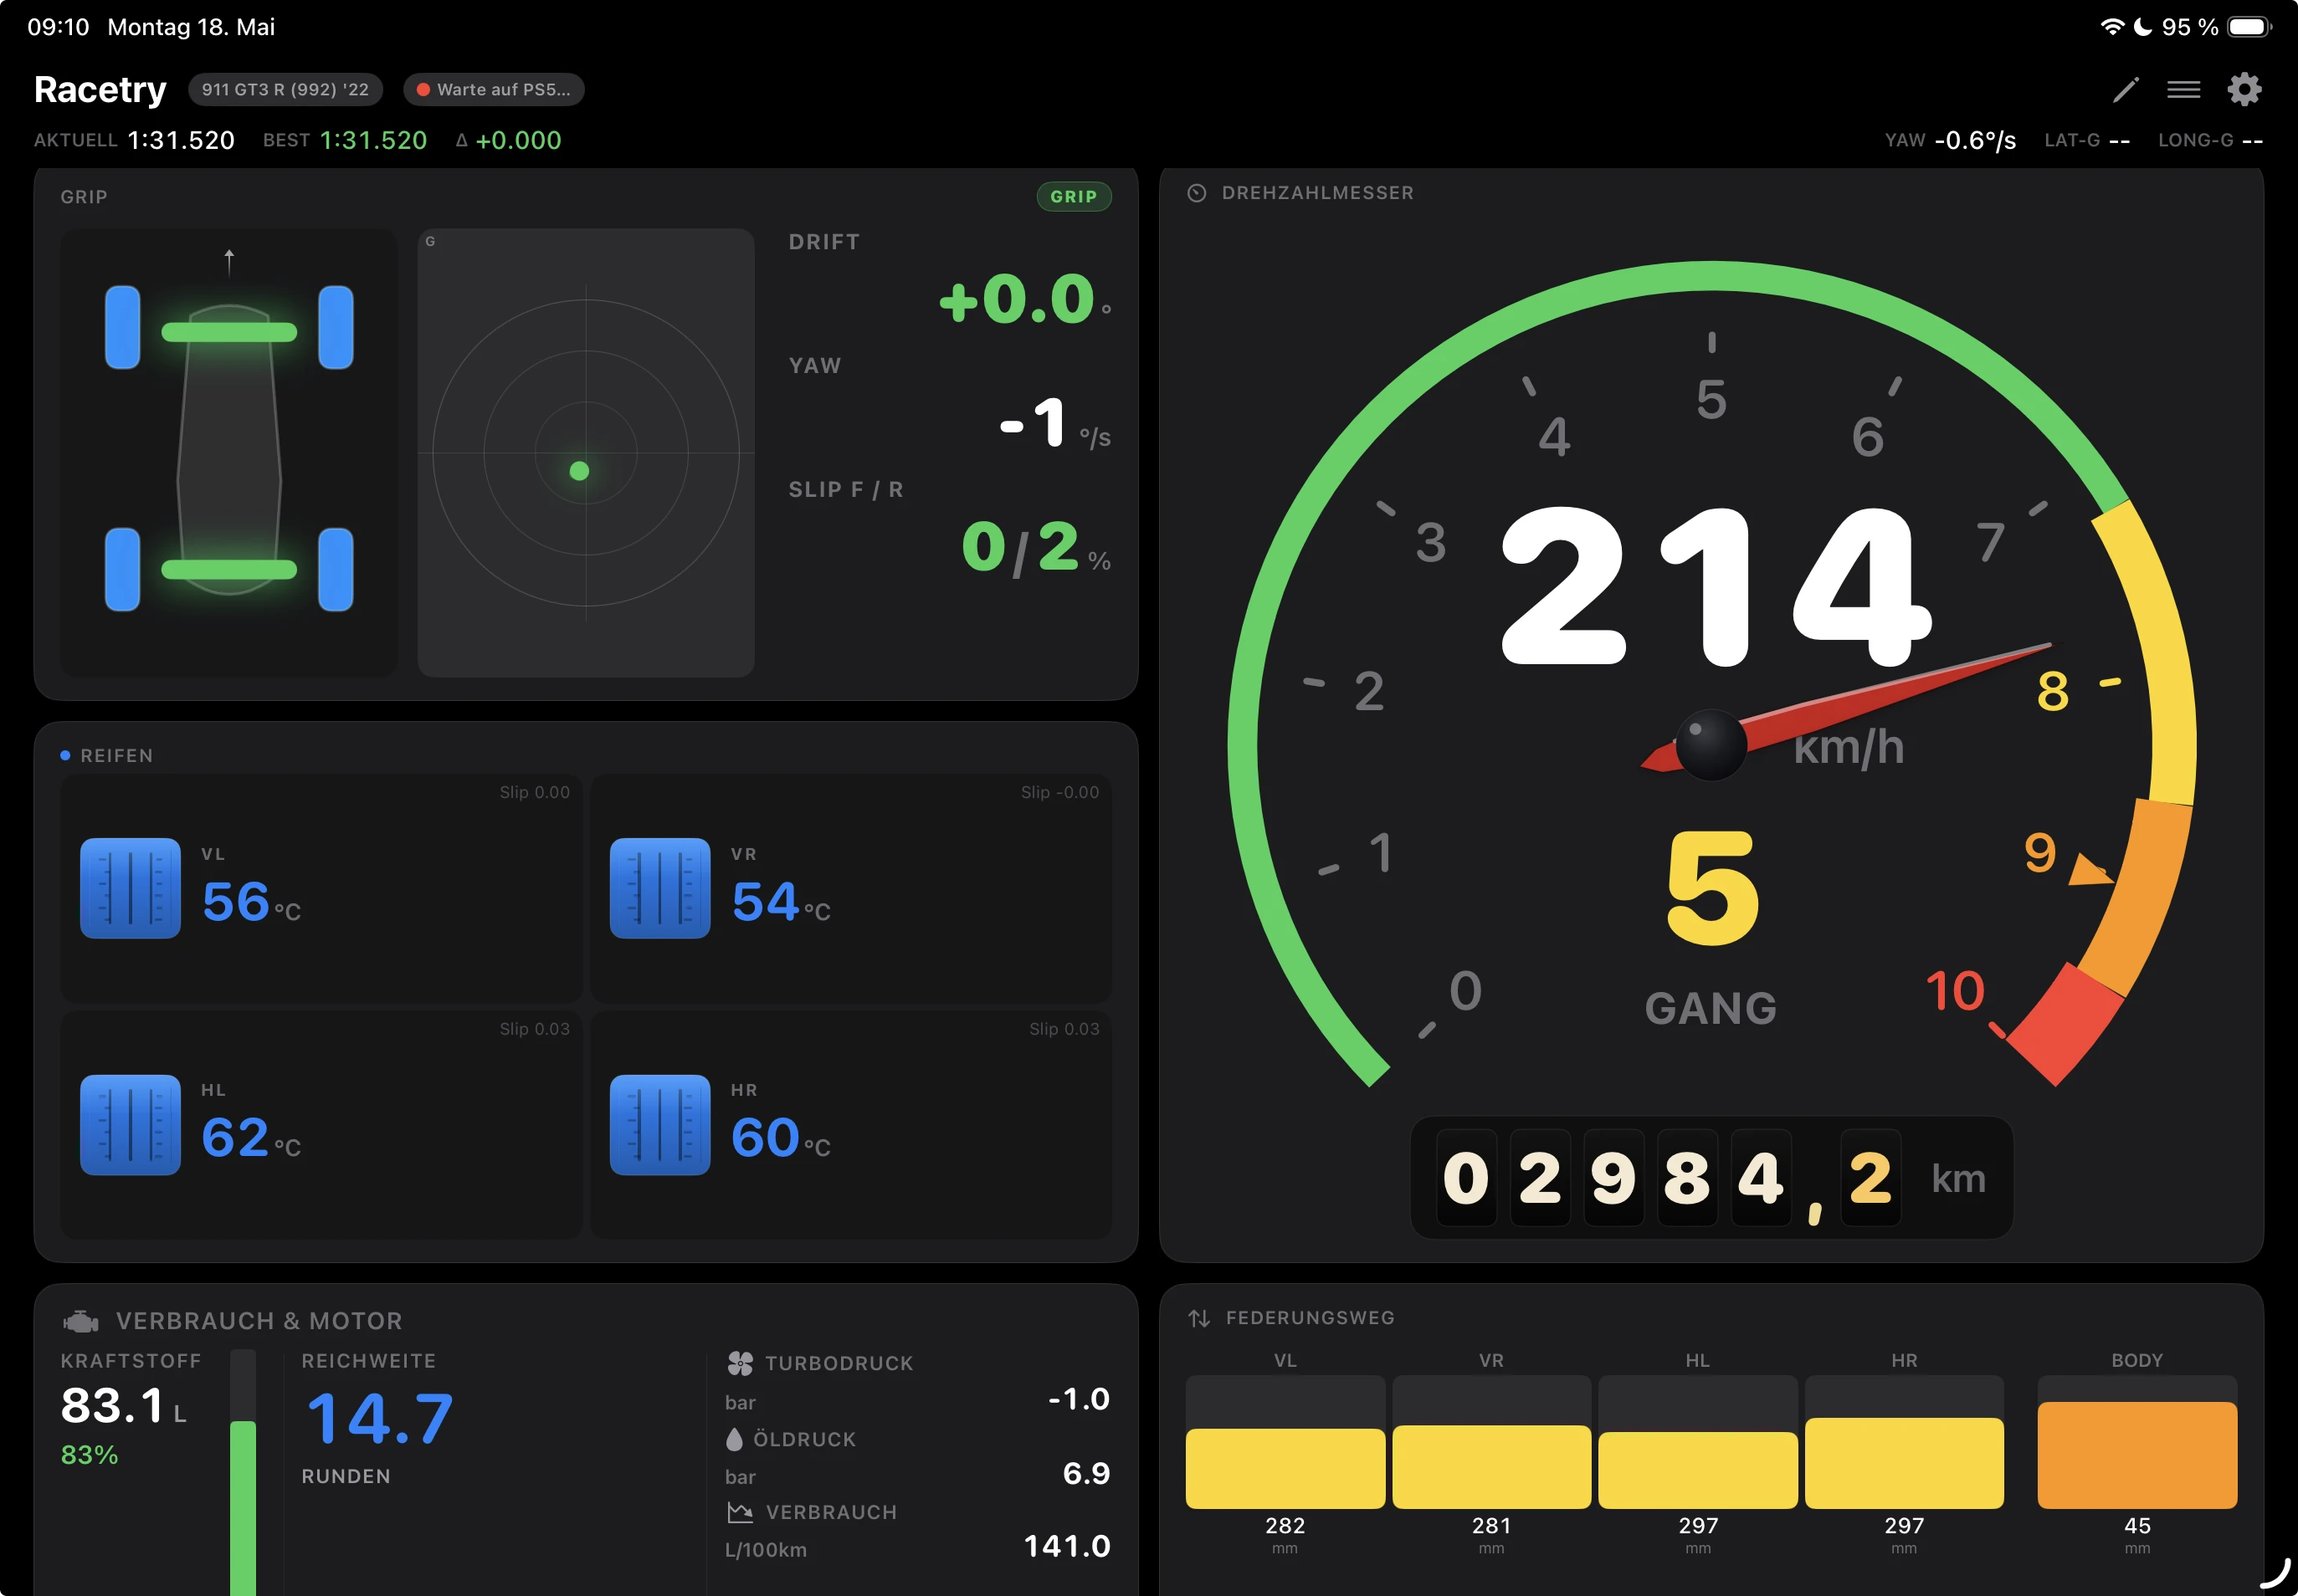
Task: Tap the Racetry app title
Action: click(100, 89)
